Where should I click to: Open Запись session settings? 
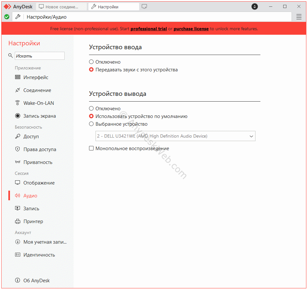coord(31,209)
